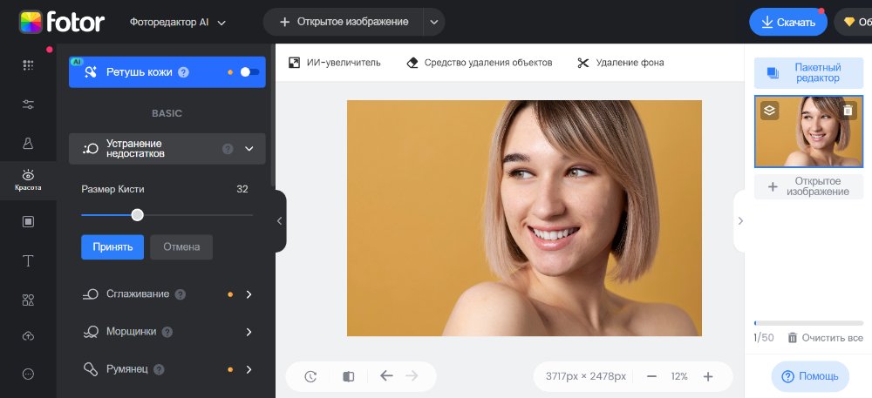Open the cloud Uploads icon
The height and width of the screenshot is (398, 872).
[x=29, y=336]
